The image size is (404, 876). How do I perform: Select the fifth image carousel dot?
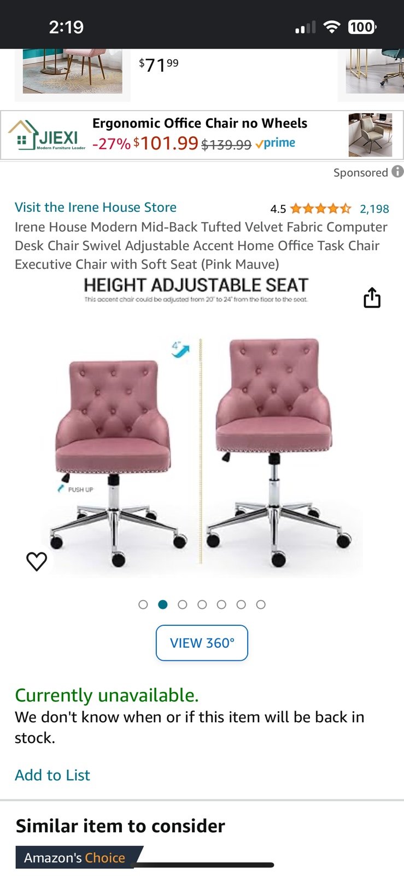(x=221, y=604)
